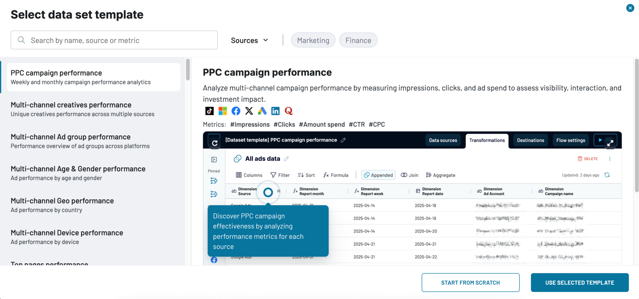
Task: Click the pulsing hotspot marker in preview
Action: point(268,192)
